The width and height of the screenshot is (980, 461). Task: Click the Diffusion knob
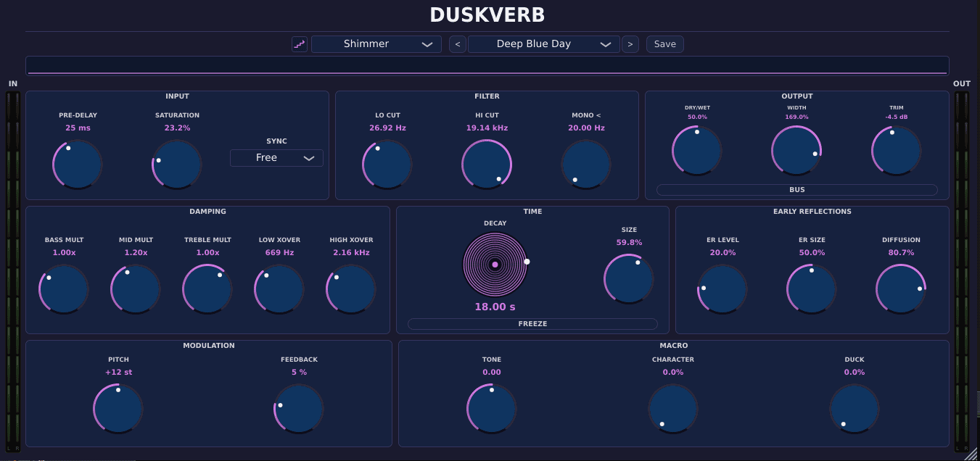[x=901, y=288]
